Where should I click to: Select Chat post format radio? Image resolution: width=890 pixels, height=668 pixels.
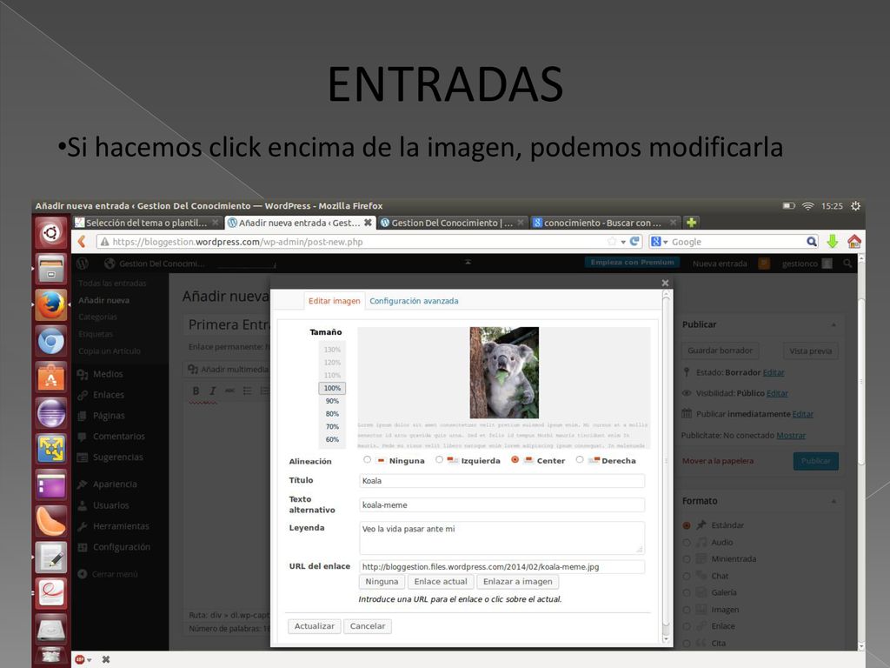click(687, 576)
